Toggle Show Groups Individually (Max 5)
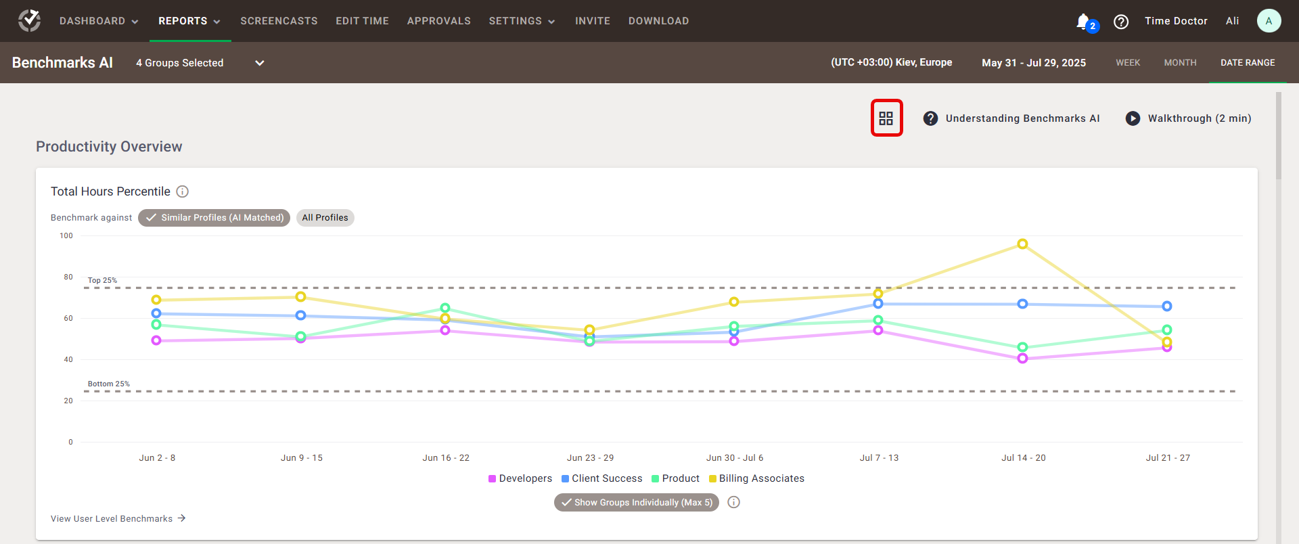Image resolution: width=1299 pixels, height=544 pixels. click(636, 502)
